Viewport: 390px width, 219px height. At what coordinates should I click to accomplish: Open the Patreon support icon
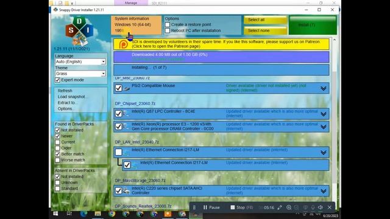pos(123,44)
